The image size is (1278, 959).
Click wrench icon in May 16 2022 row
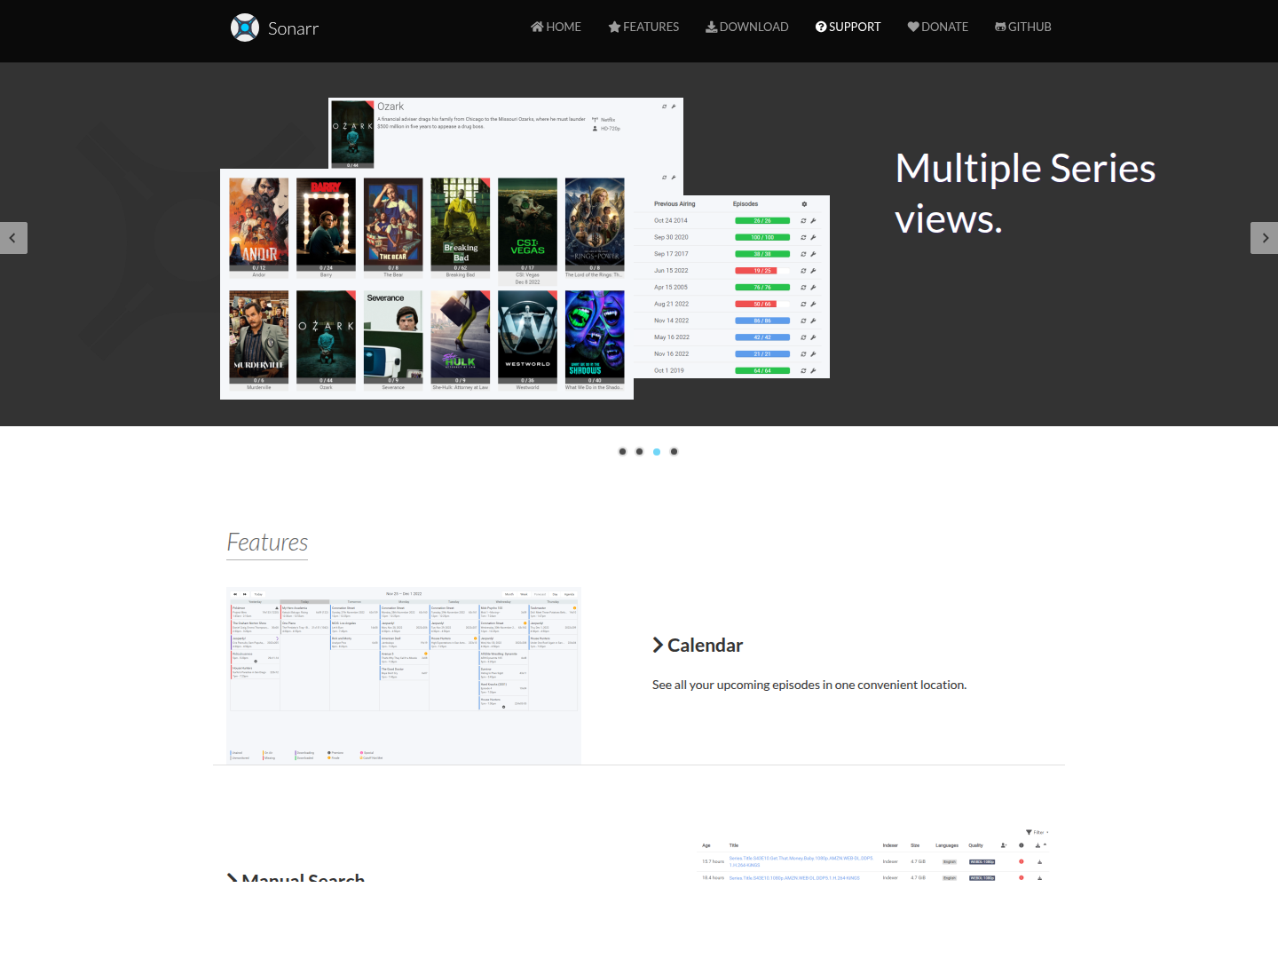click(x=813, y=337)
